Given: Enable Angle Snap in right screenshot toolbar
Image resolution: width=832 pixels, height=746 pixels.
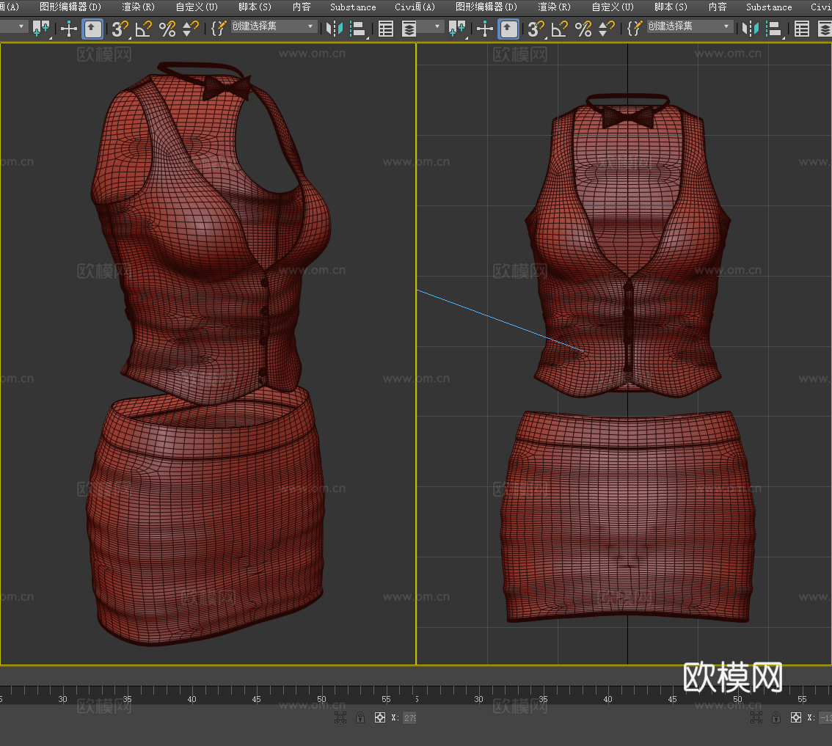Looking at the screenshot, I should click(x=559, y=29).
